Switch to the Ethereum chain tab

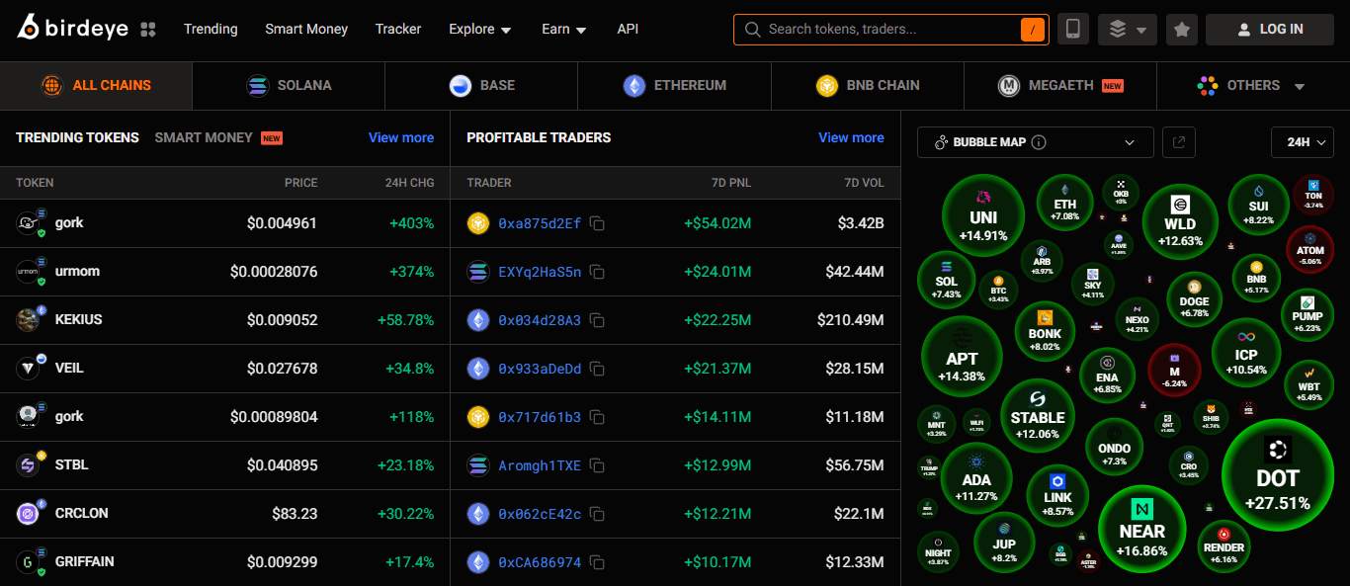click(675, 86)
